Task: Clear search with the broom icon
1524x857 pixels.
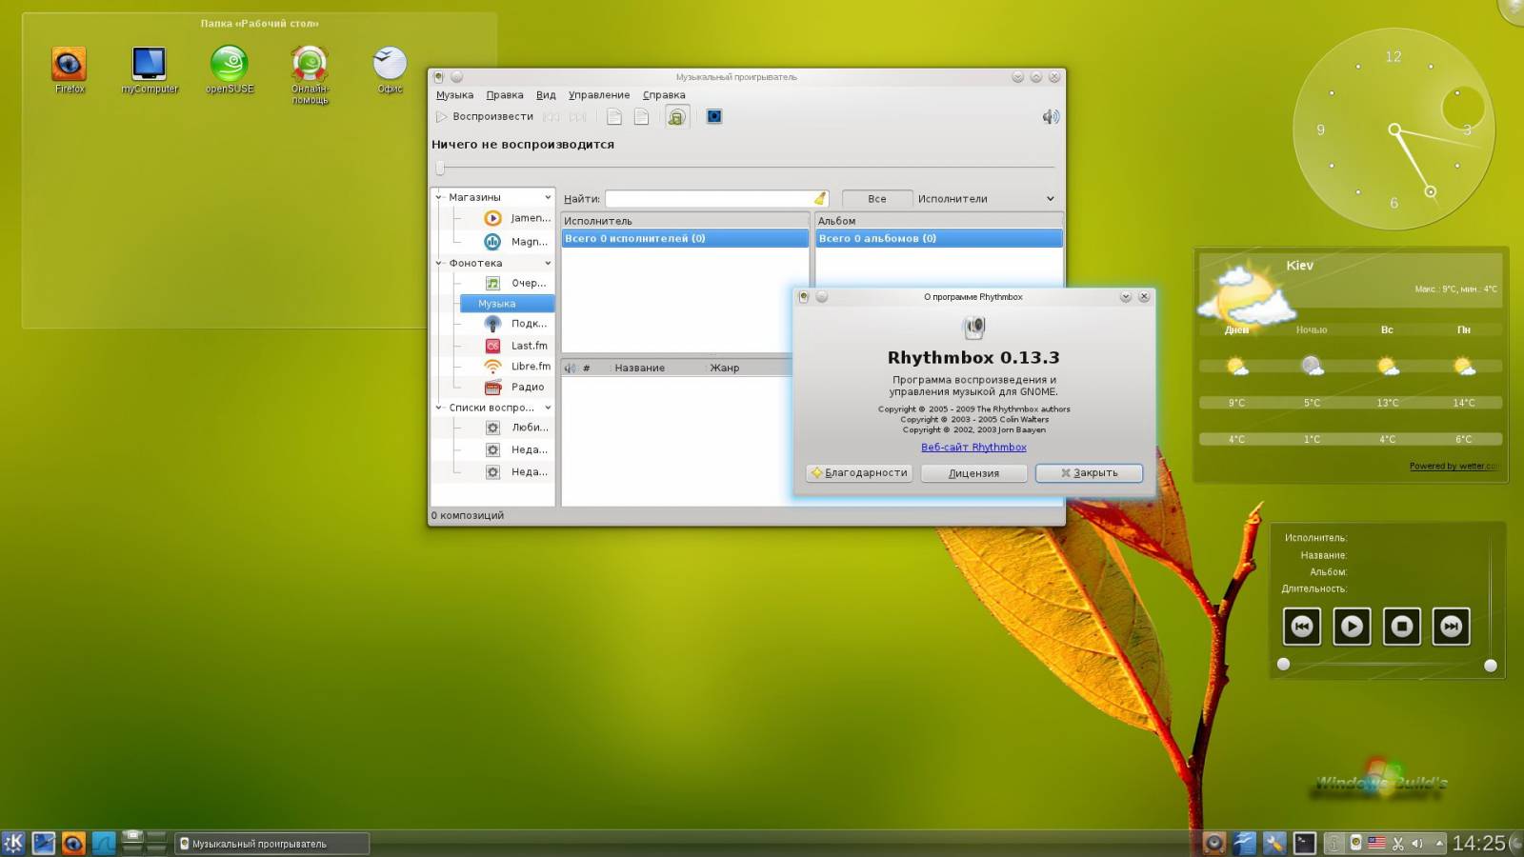Action: pos(819,198)
